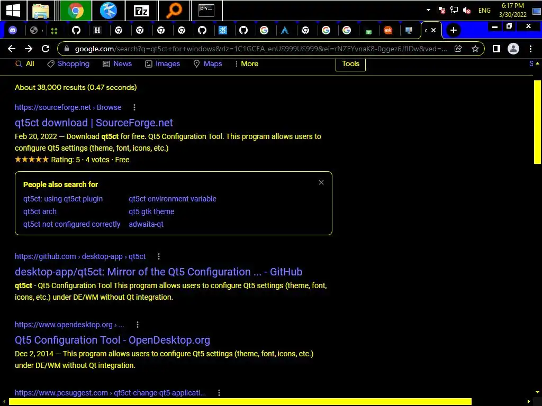Image resolution: width=542 pixels, height=406 pixels.
Task: Open File Explorer from the taskbar
Action: click(41, 11)
